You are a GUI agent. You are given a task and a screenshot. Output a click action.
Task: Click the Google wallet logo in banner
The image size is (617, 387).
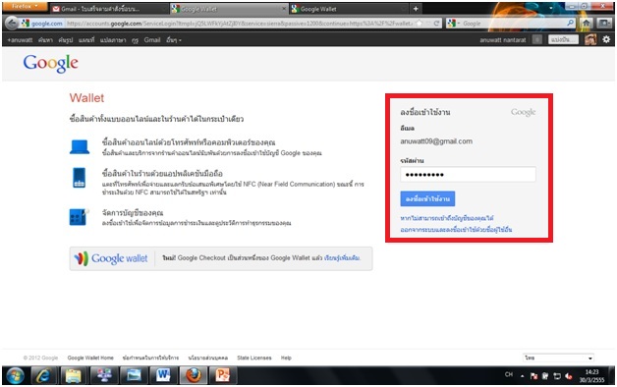click(111, 258)
